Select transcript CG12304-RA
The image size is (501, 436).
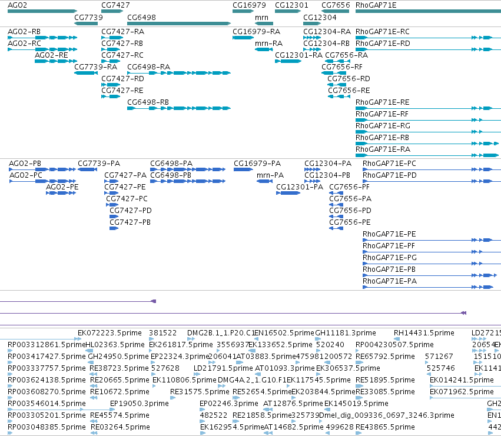[x=327, y=32]
